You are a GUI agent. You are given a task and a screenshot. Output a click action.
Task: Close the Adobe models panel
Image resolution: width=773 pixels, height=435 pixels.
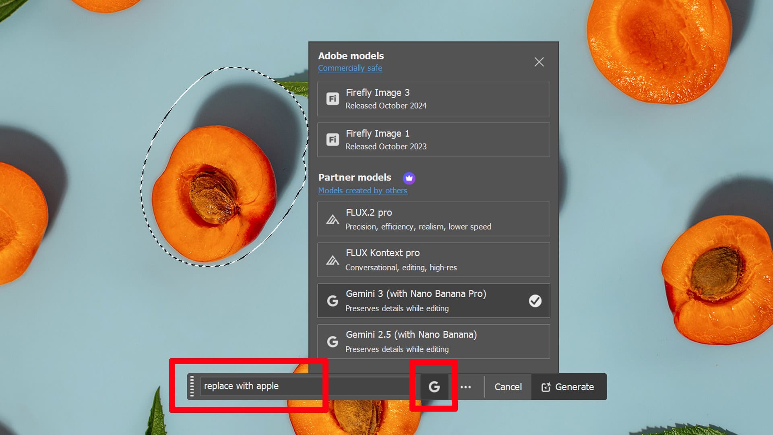tap(539, 62)
